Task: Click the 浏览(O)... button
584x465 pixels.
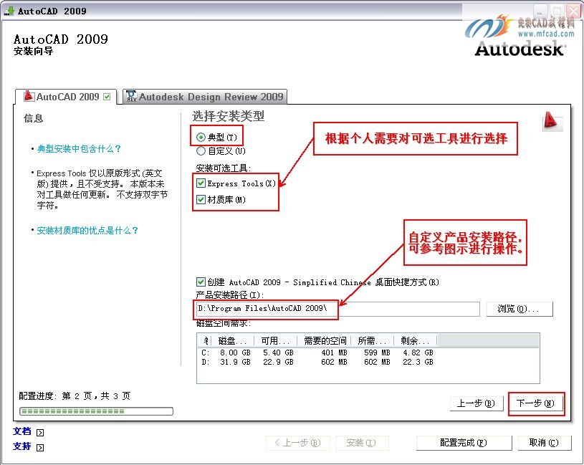Action: [x=520, y=309]
